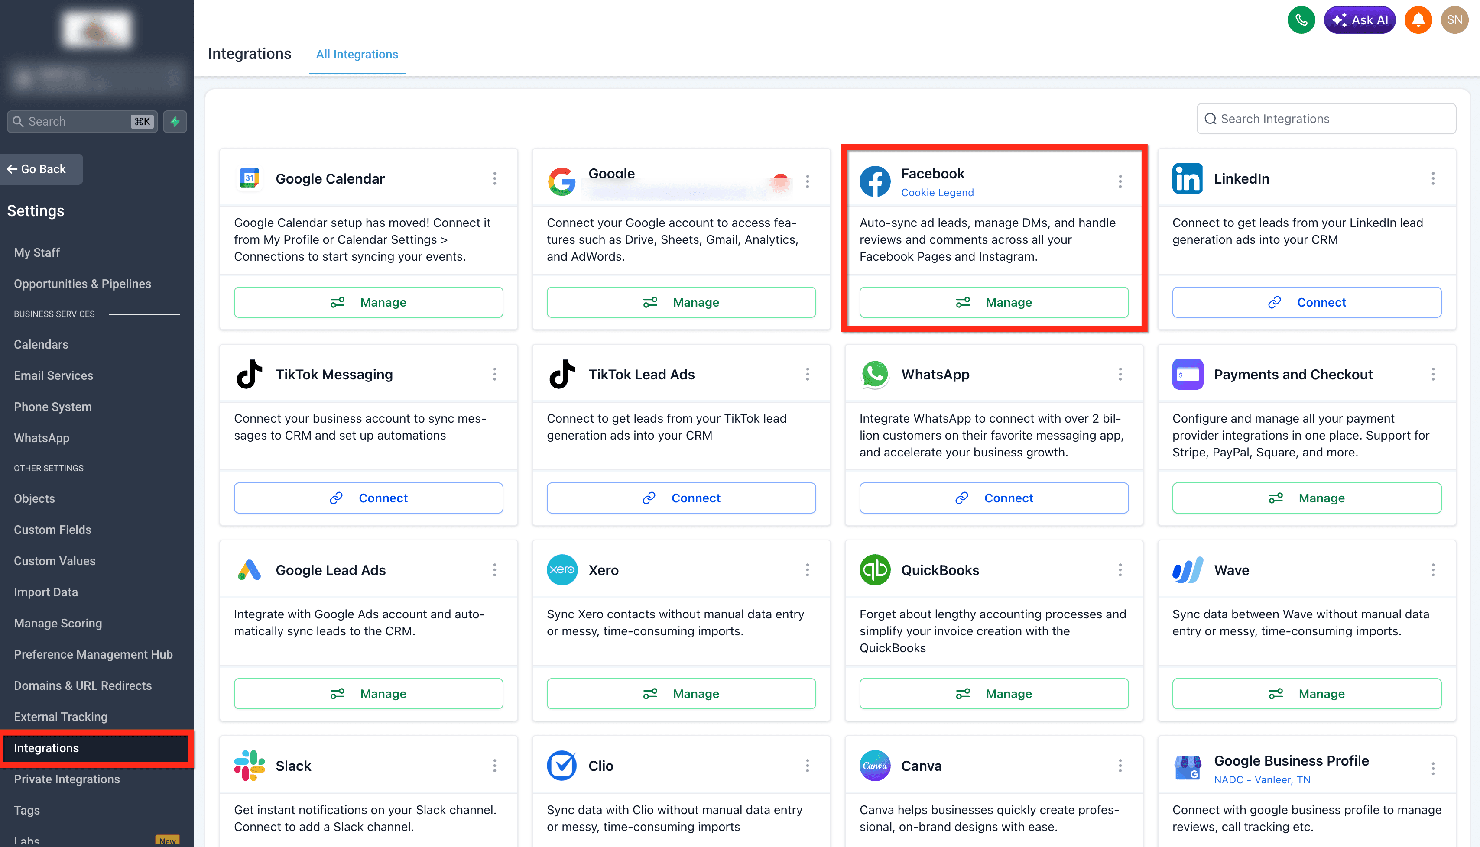Image resolution: width=1480 pixels, height=847 pixels.
Task: Click Manage on the QuickBooks card
Action: (x=993, y=693)
